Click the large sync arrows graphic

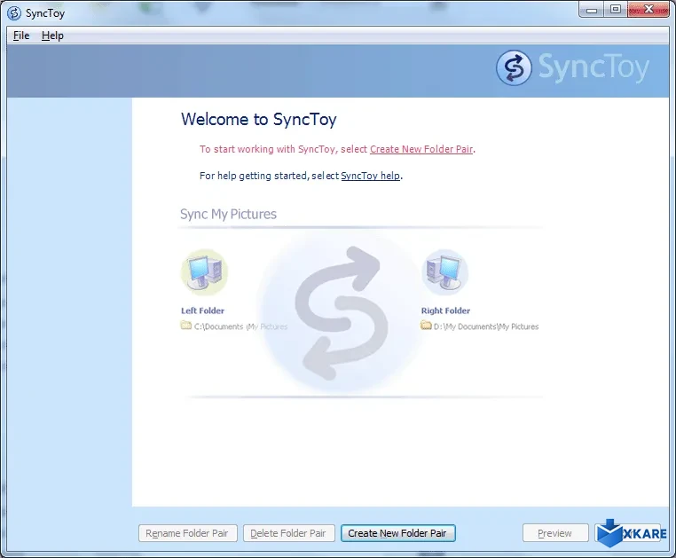coord(341,313)
